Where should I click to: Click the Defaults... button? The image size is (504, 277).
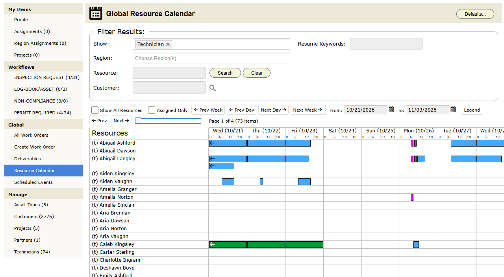(475, 14)
